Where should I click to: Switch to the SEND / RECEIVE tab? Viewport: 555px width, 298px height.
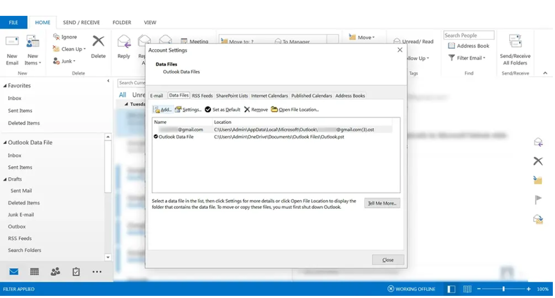click(x=81, y=22)
